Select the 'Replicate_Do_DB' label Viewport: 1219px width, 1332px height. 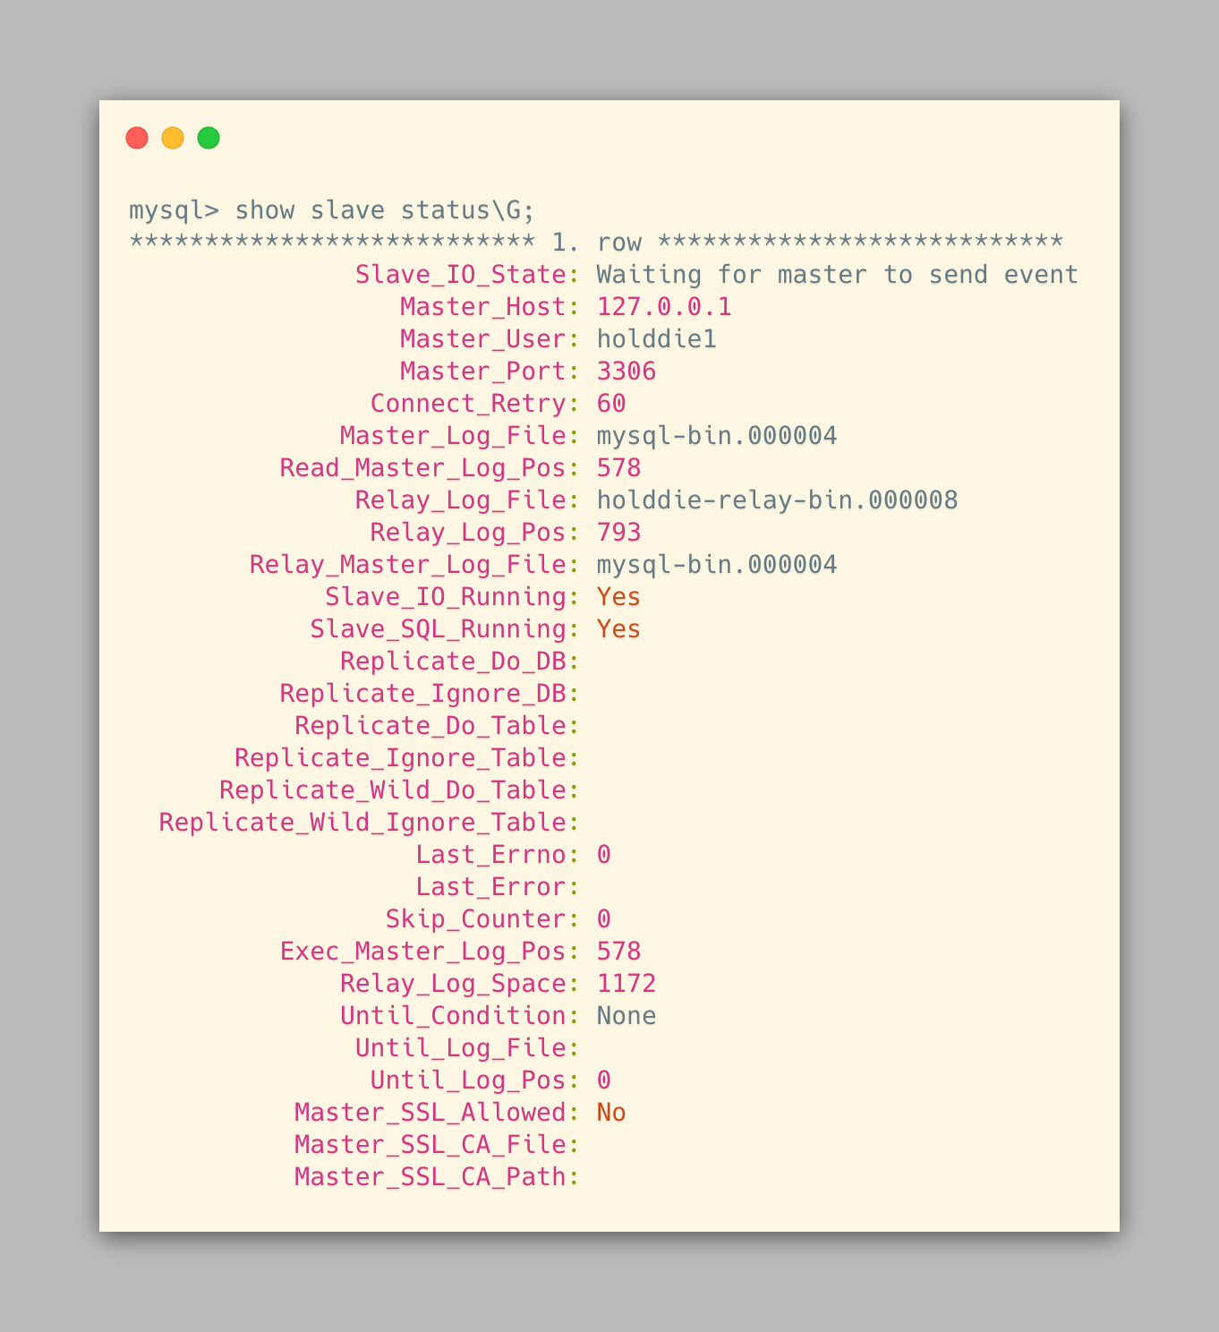coord(453,662)
